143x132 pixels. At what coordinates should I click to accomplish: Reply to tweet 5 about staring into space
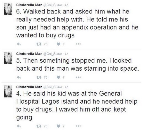19,77
